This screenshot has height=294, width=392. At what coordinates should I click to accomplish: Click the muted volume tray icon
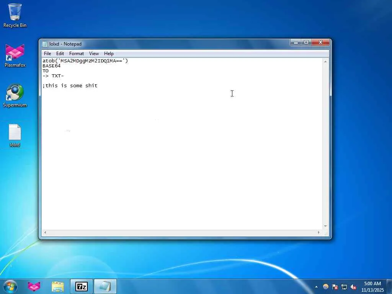(353, 287)
